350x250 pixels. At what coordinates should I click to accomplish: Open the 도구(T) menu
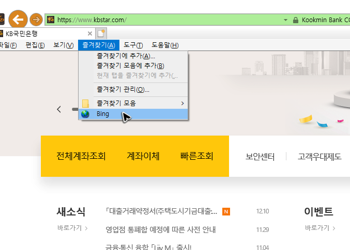coord(133,45)
